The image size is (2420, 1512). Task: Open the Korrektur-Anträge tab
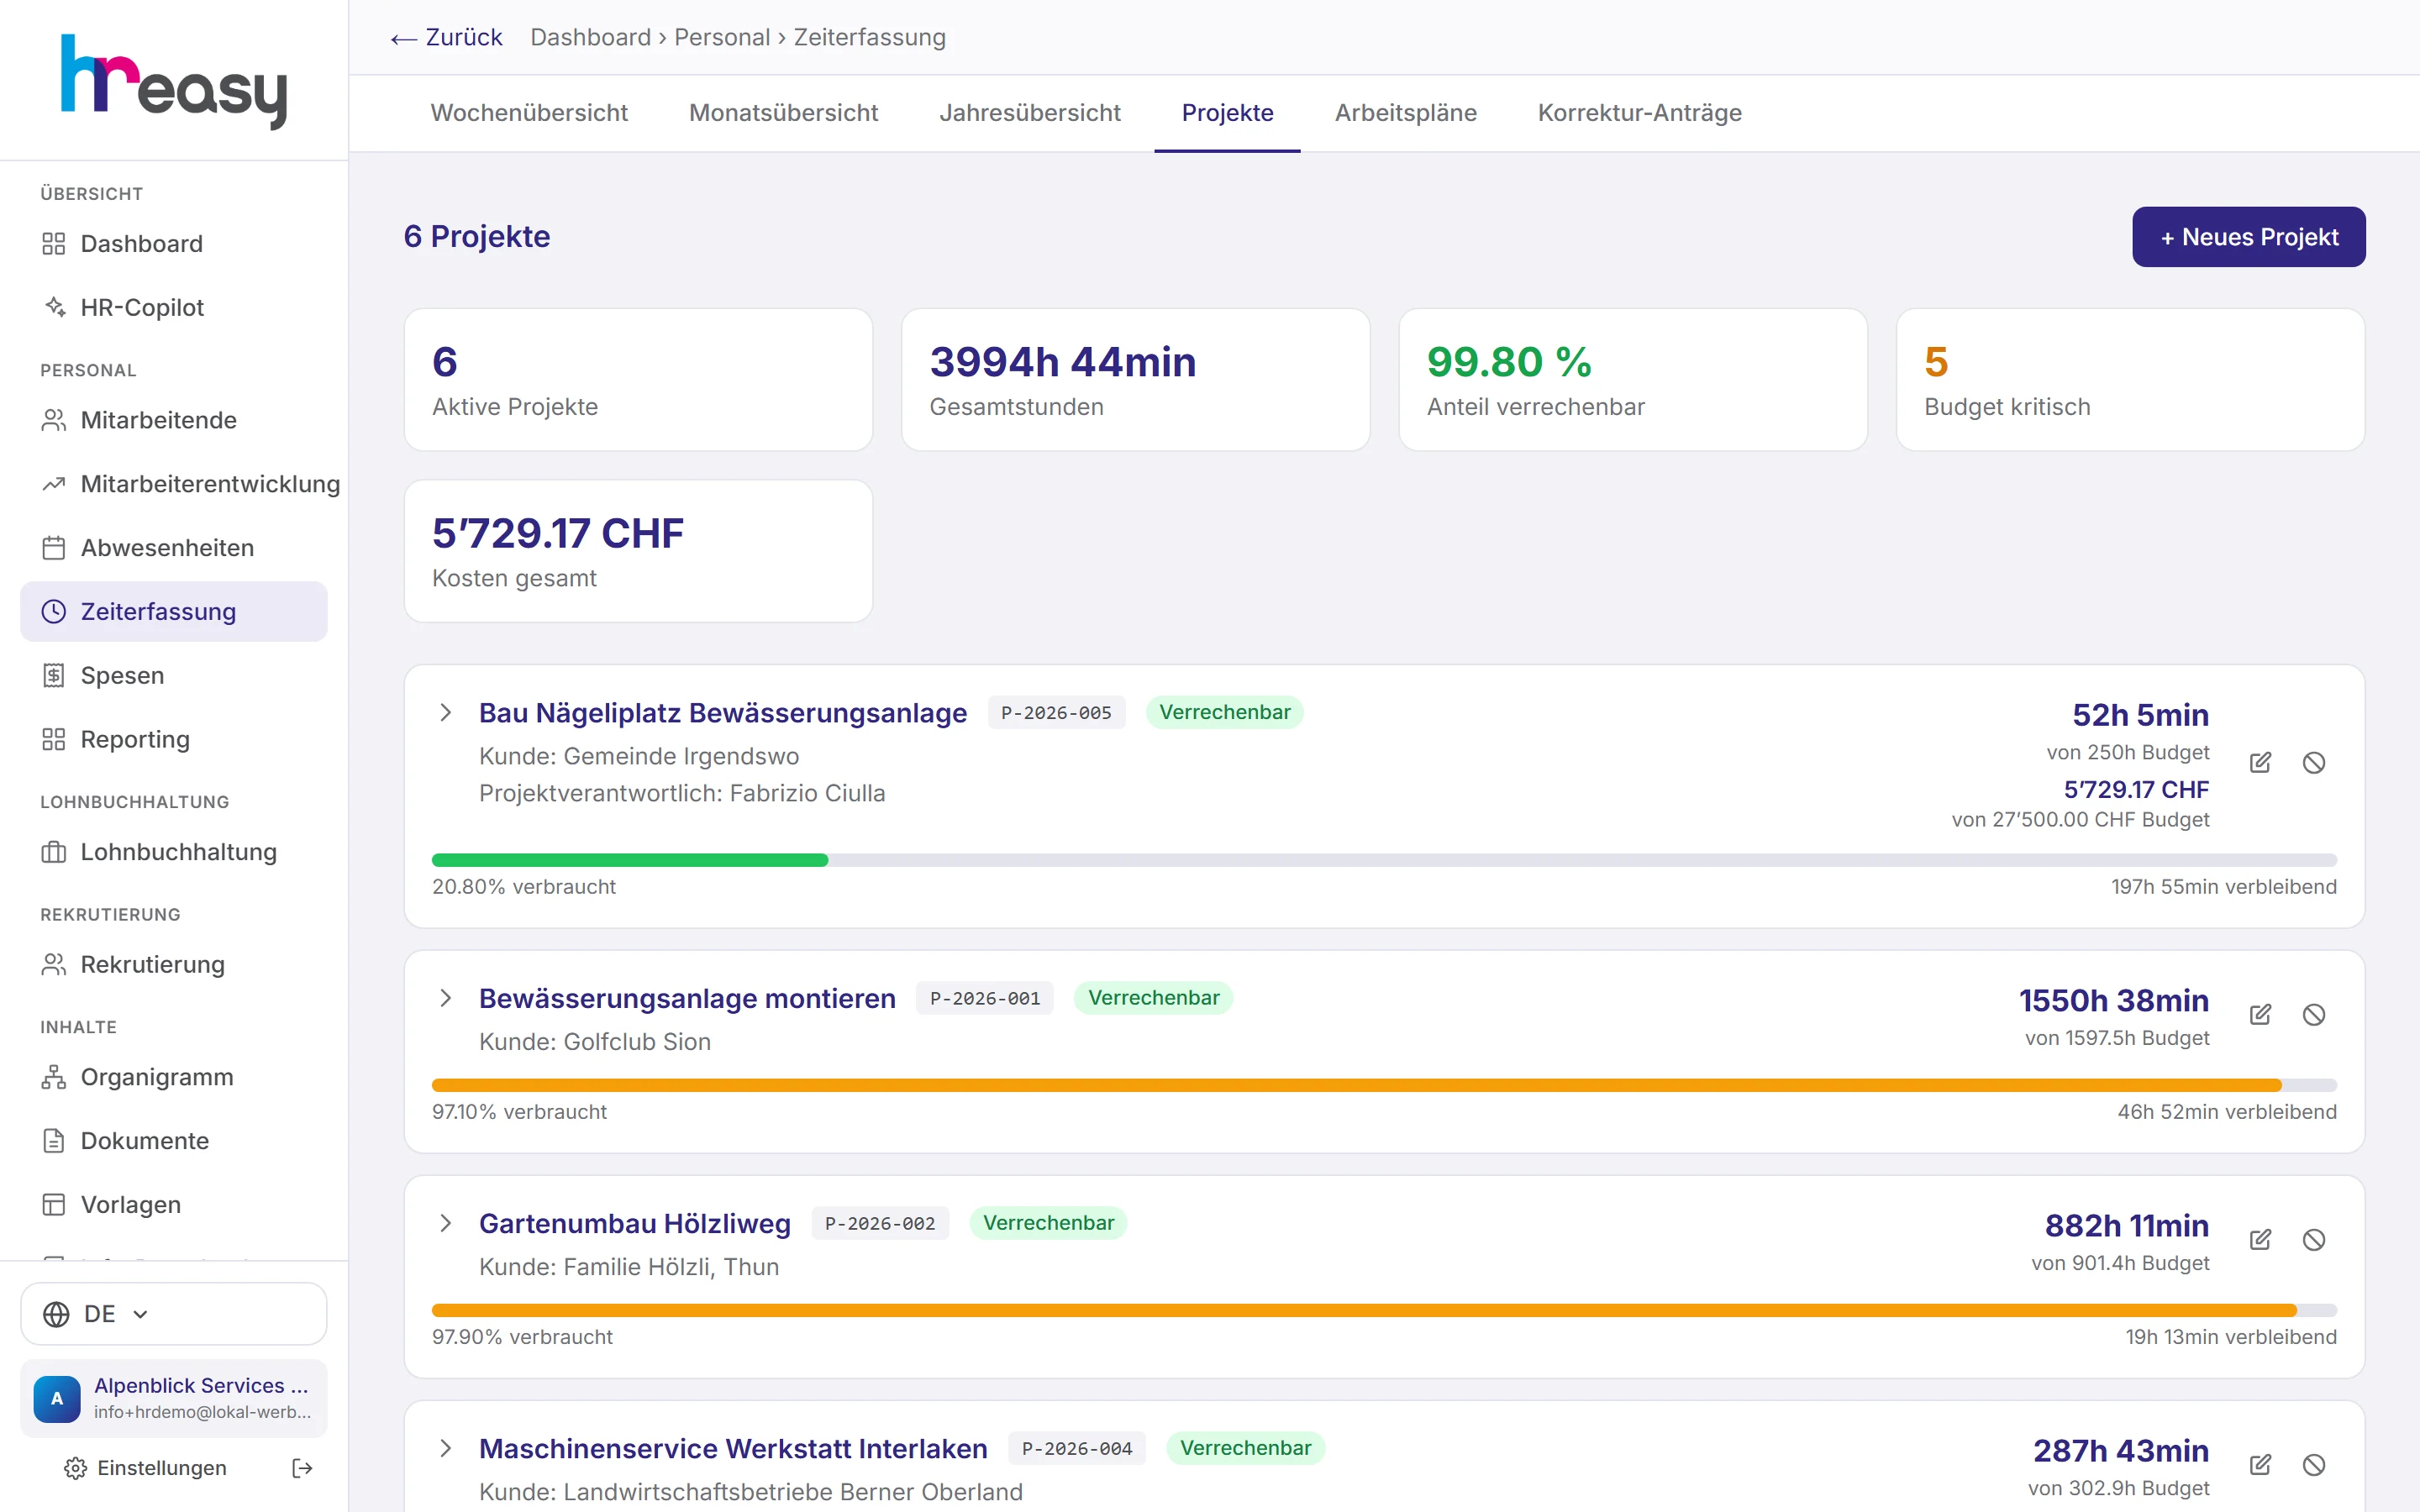coord(1640,113)
